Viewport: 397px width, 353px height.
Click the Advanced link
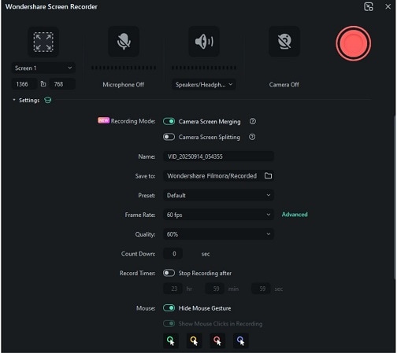pos(295,215)
